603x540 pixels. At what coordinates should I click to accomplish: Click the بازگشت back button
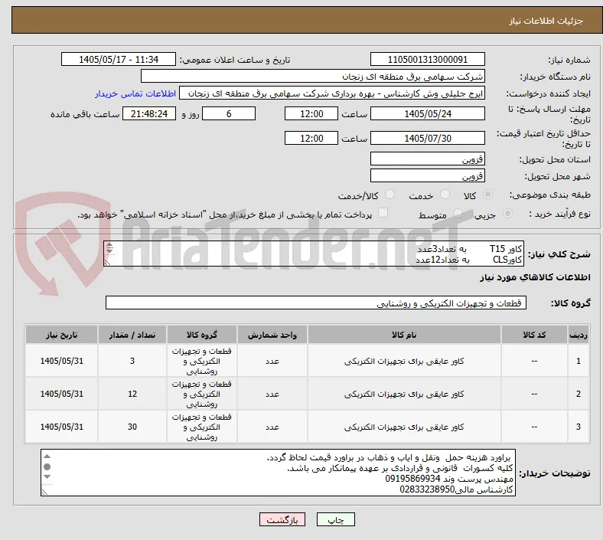282,520
